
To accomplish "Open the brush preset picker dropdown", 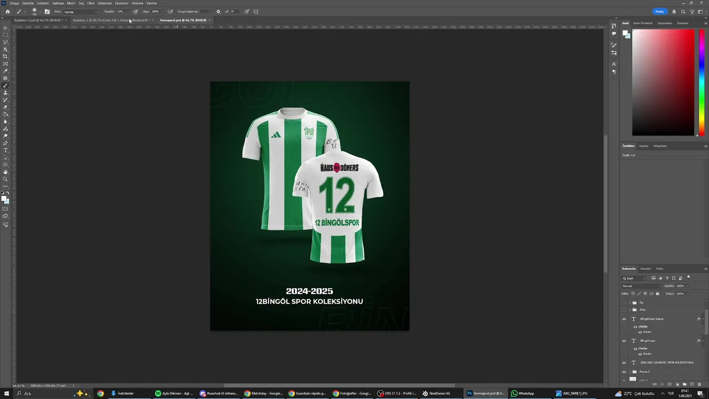I will (40, 12).
